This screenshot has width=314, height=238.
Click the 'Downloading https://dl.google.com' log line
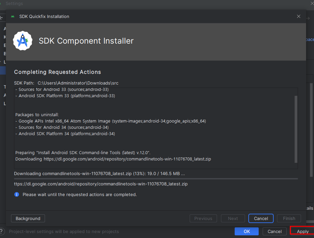113,159
